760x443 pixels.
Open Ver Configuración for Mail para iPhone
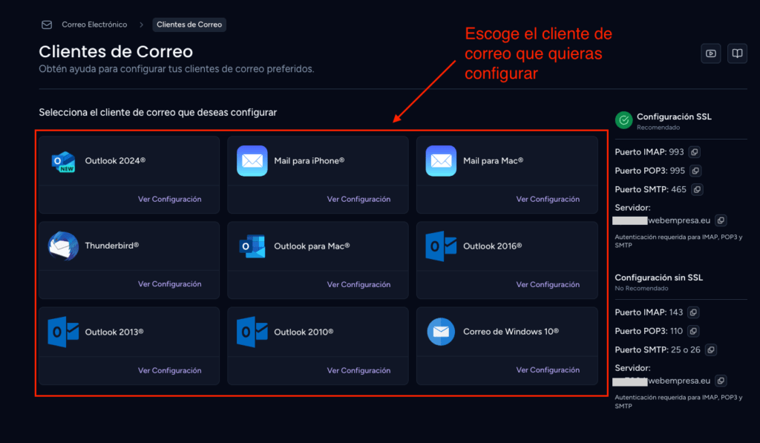[358, 199]
